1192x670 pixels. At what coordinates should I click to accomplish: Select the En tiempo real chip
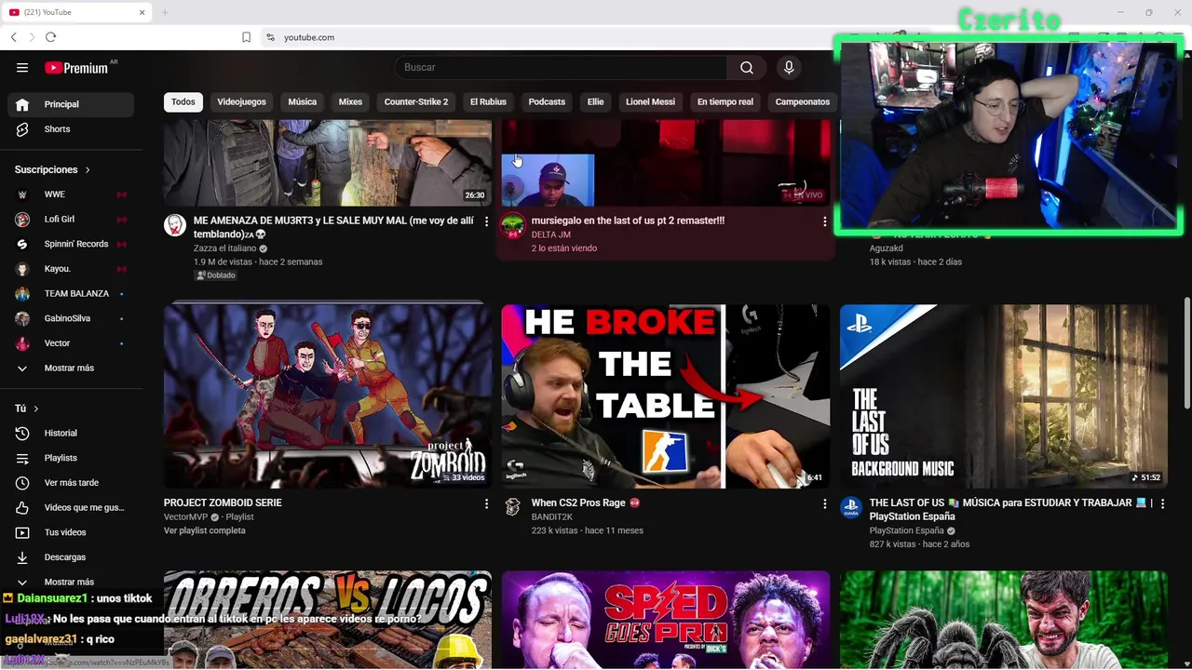coord(725,101)
